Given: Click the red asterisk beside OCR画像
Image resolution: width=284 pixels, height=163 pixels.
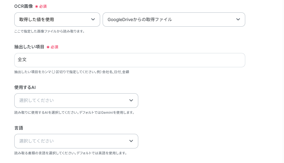Looking at the screenshot, I should [x=36, y=7].
